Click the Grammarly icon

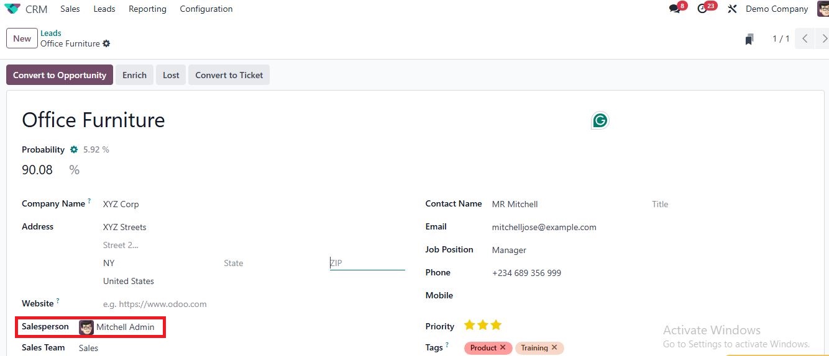(x=600, y=120)
